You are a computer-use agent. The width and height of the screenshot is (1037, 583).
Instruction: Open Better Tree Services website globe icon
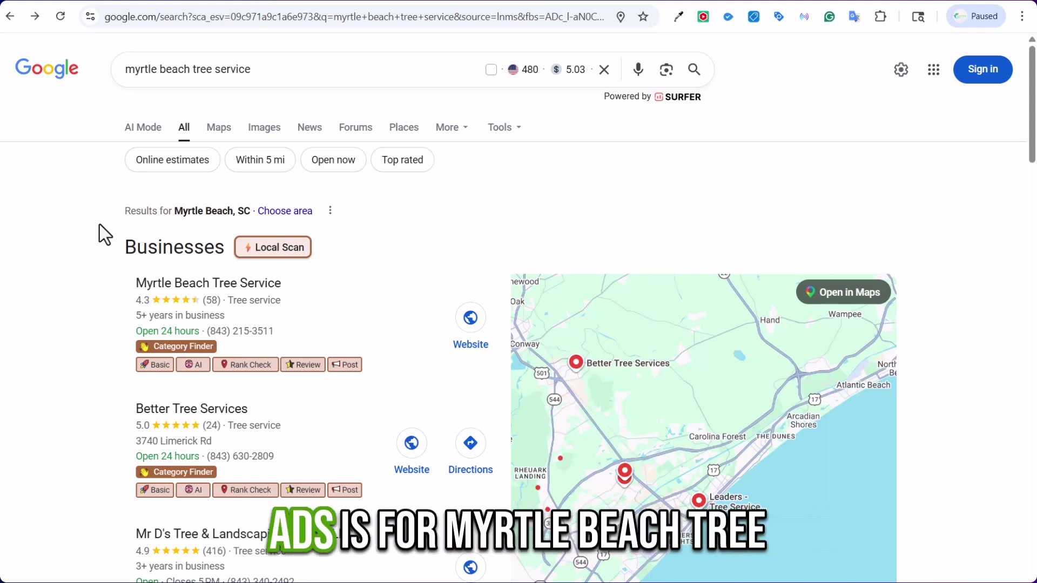[x=412, y=443]
